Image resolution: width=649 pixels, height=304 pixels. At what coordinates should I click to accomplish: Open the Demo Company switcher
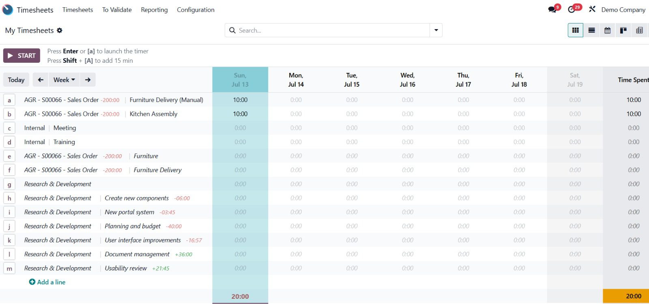[x=623, y=10]
